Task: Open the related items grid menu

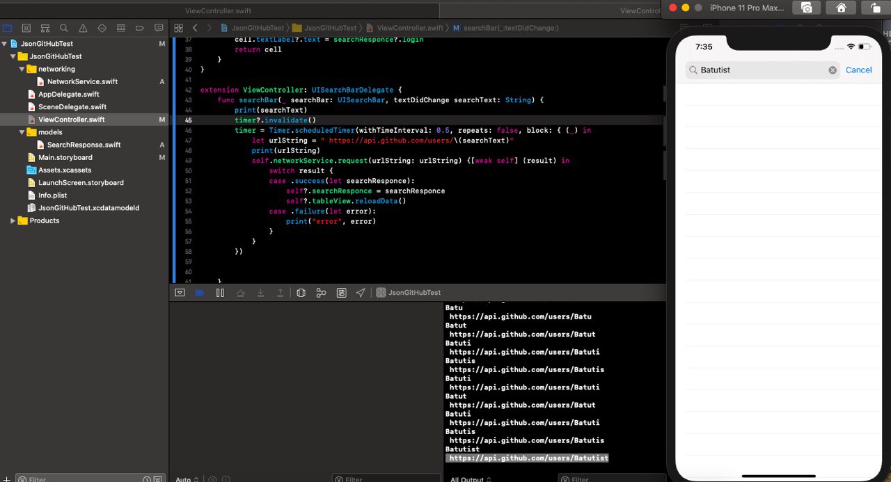Action: point(178,28)
